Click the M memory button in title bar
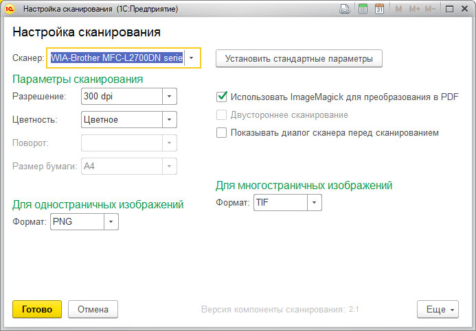The height and width of the screenshot is (331, 476). (398, 10)
